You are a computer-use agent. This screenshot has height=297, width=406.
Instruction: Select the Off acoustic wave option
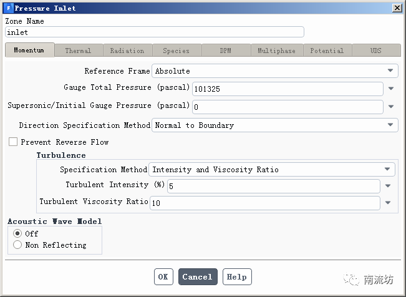tap(17, 233)
